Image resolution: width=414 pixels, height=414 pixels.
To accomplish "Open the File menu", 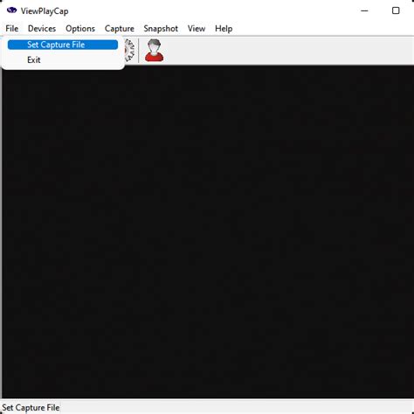I will (12, 29).
